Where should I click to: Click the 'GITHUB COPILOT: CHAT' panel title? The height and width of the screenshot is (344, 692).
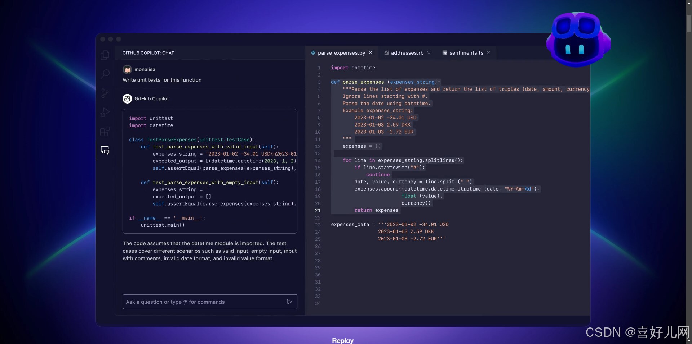click(x=148, y=53)
